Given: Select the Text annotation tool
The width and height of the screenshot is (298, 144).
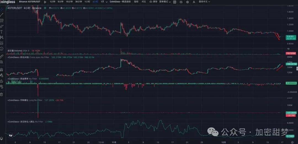Looking at the screenshot, I should [2, 32].
